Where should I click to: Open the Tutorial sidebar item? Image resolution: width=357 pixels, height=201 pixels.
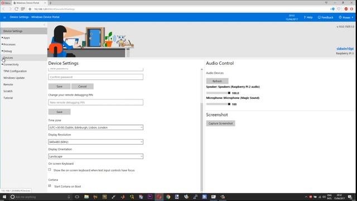click(8, 98)
